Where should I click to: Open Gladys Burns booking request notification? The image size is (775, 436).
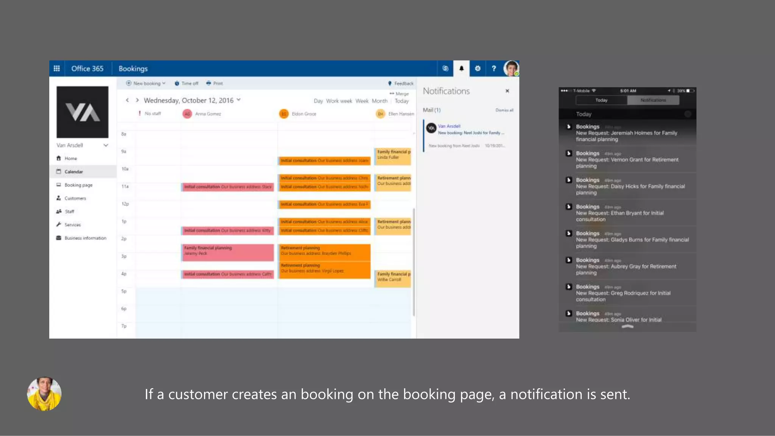point(627,240)
